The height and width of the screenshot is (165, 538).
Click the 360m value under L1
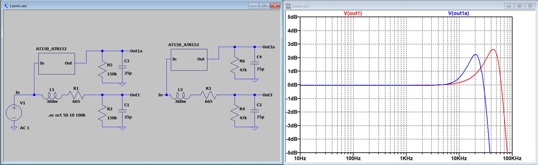click(x=52, y=101)
